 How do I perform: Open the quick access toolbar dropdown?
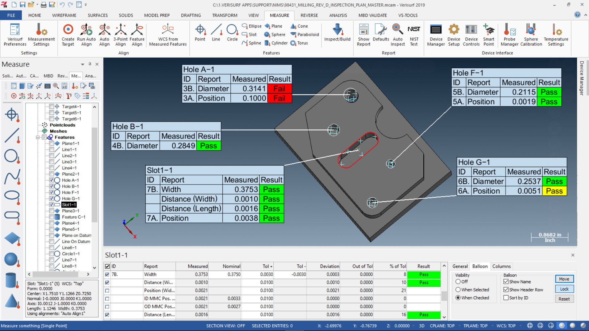tap(86, 5)
